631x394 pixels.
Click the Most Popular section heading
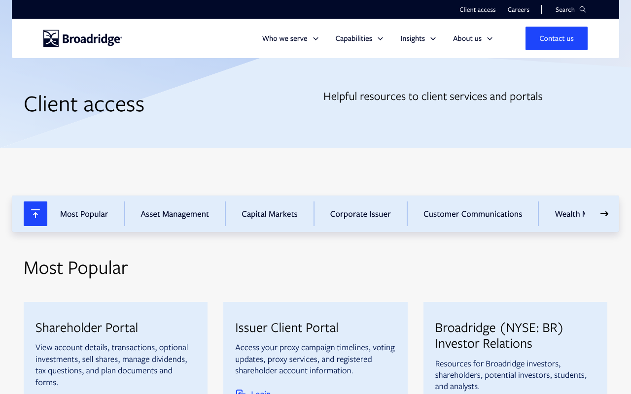[x=75, y=267]
